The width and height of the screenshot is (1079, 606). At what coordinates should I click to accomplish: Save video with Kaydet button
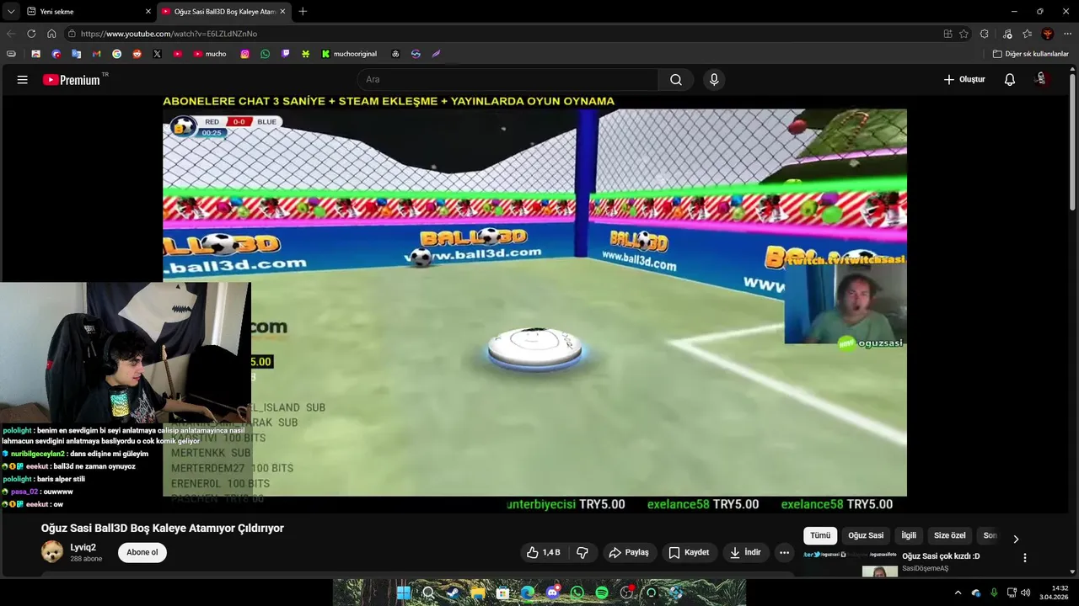tap(689, 553)
